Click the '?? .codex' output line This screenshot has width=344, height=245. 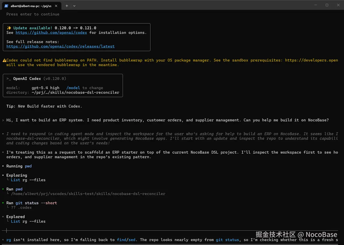[21, 208]
